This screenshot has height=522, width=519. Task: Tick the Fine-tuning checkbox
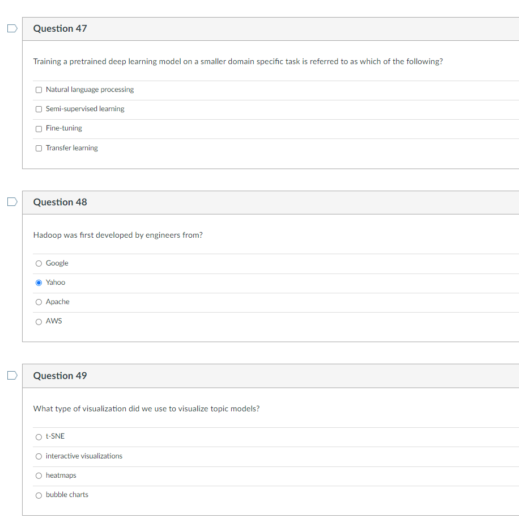(39, 129)
